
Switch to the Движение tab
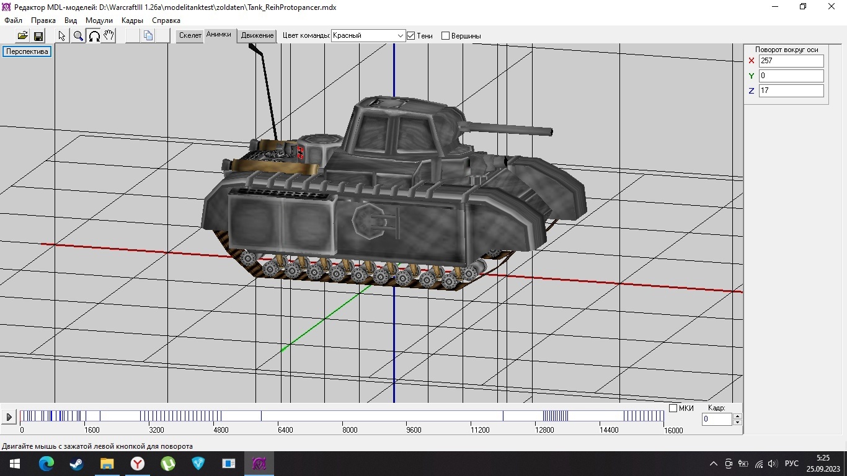[x=257, y=35]
